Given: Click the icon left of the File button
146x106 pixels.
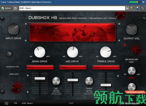Looking at the screenshot, I should point(6,103).
